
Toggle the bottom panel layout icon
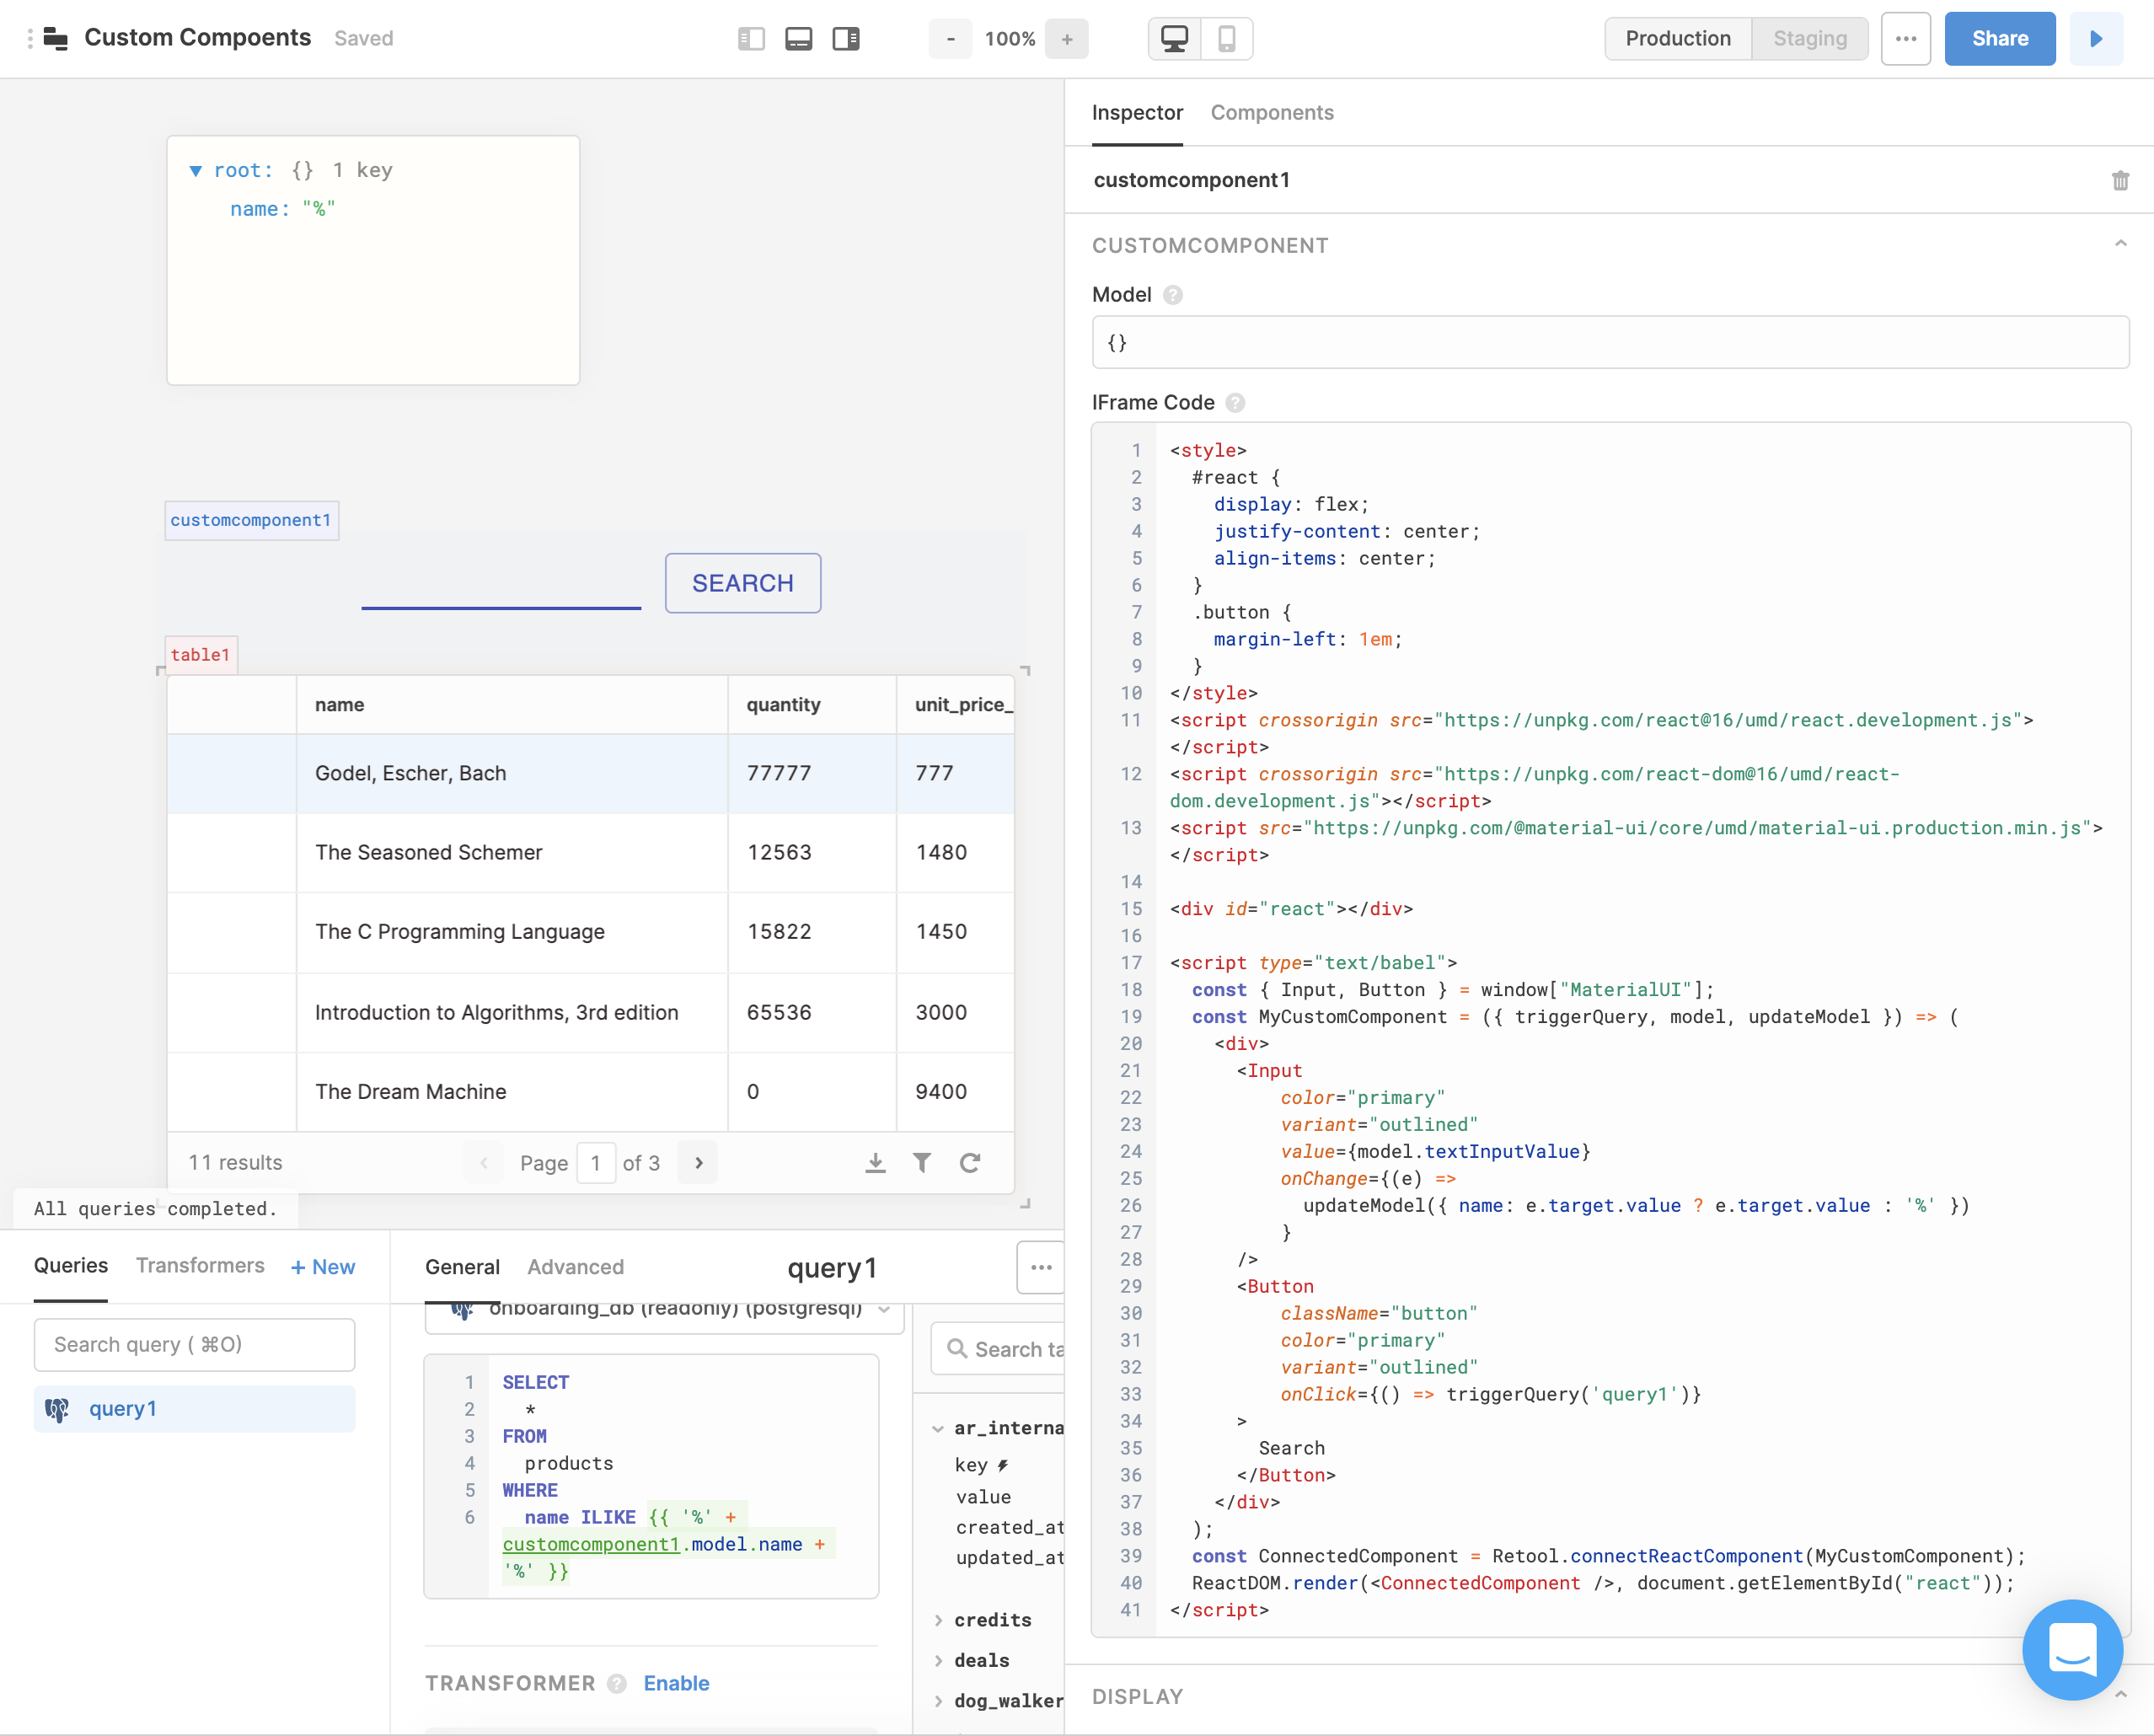click(798, 39)
